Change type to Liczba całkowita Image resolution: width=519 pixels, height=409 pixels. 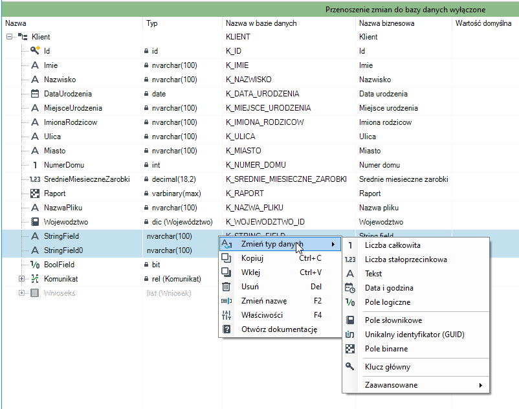point(415,245)
